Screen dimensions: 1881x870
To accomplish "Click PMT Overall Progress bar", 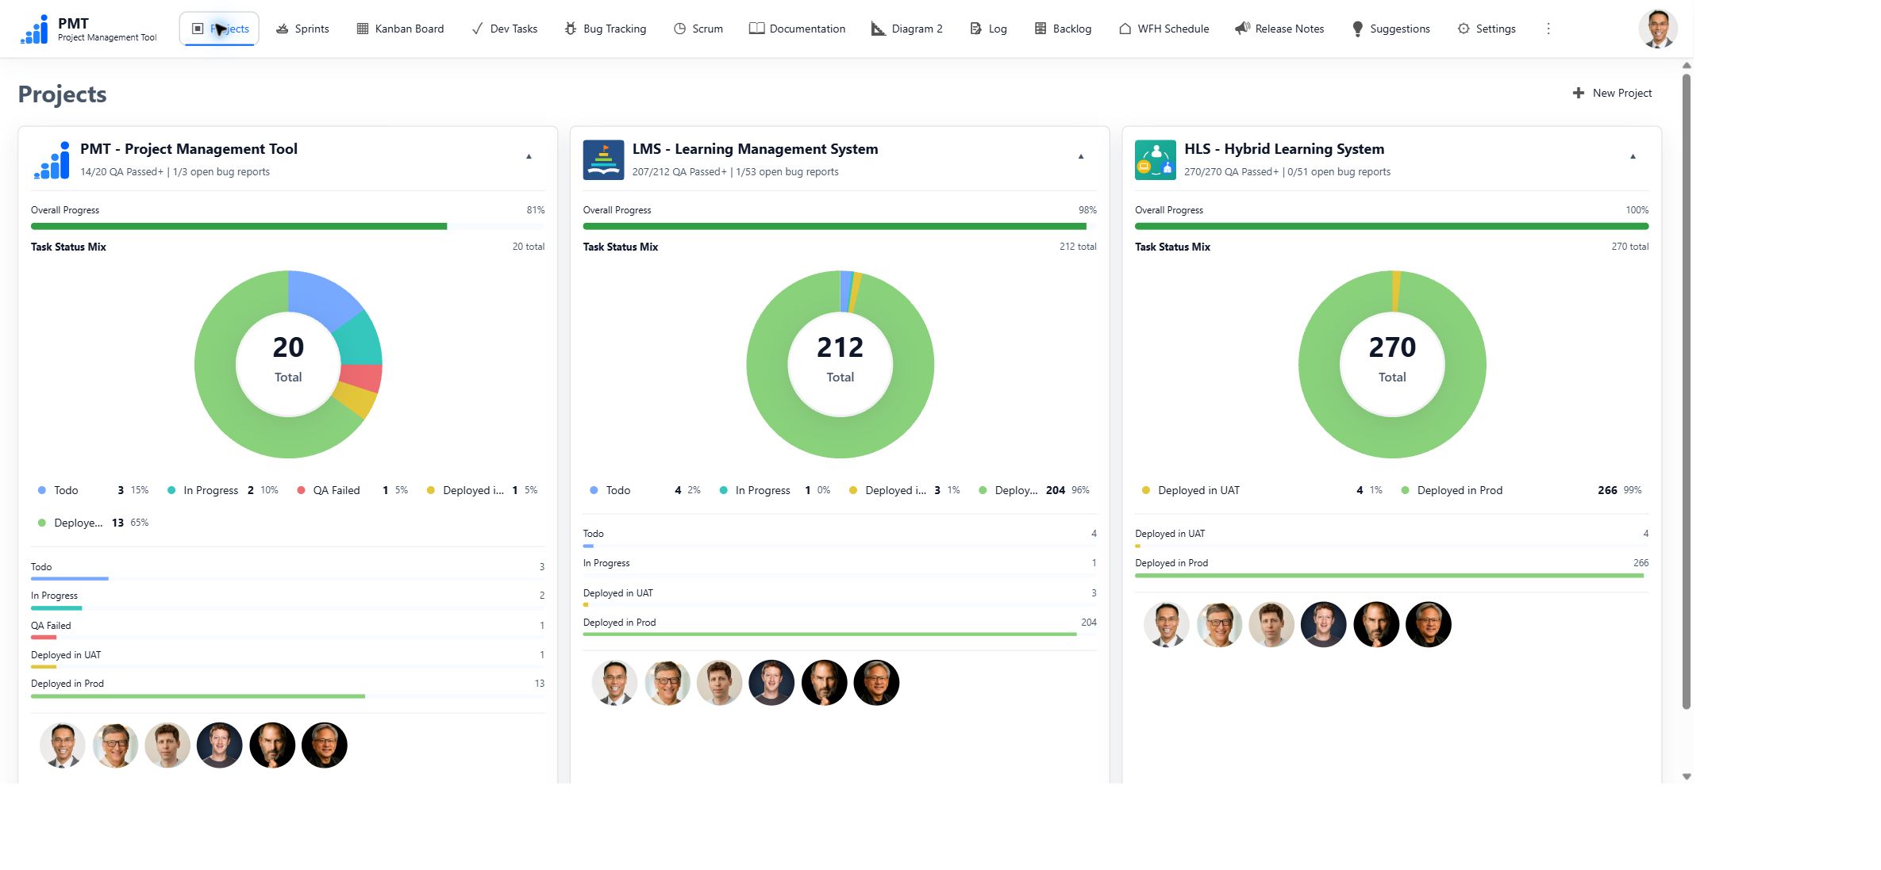I will (287, 226).
